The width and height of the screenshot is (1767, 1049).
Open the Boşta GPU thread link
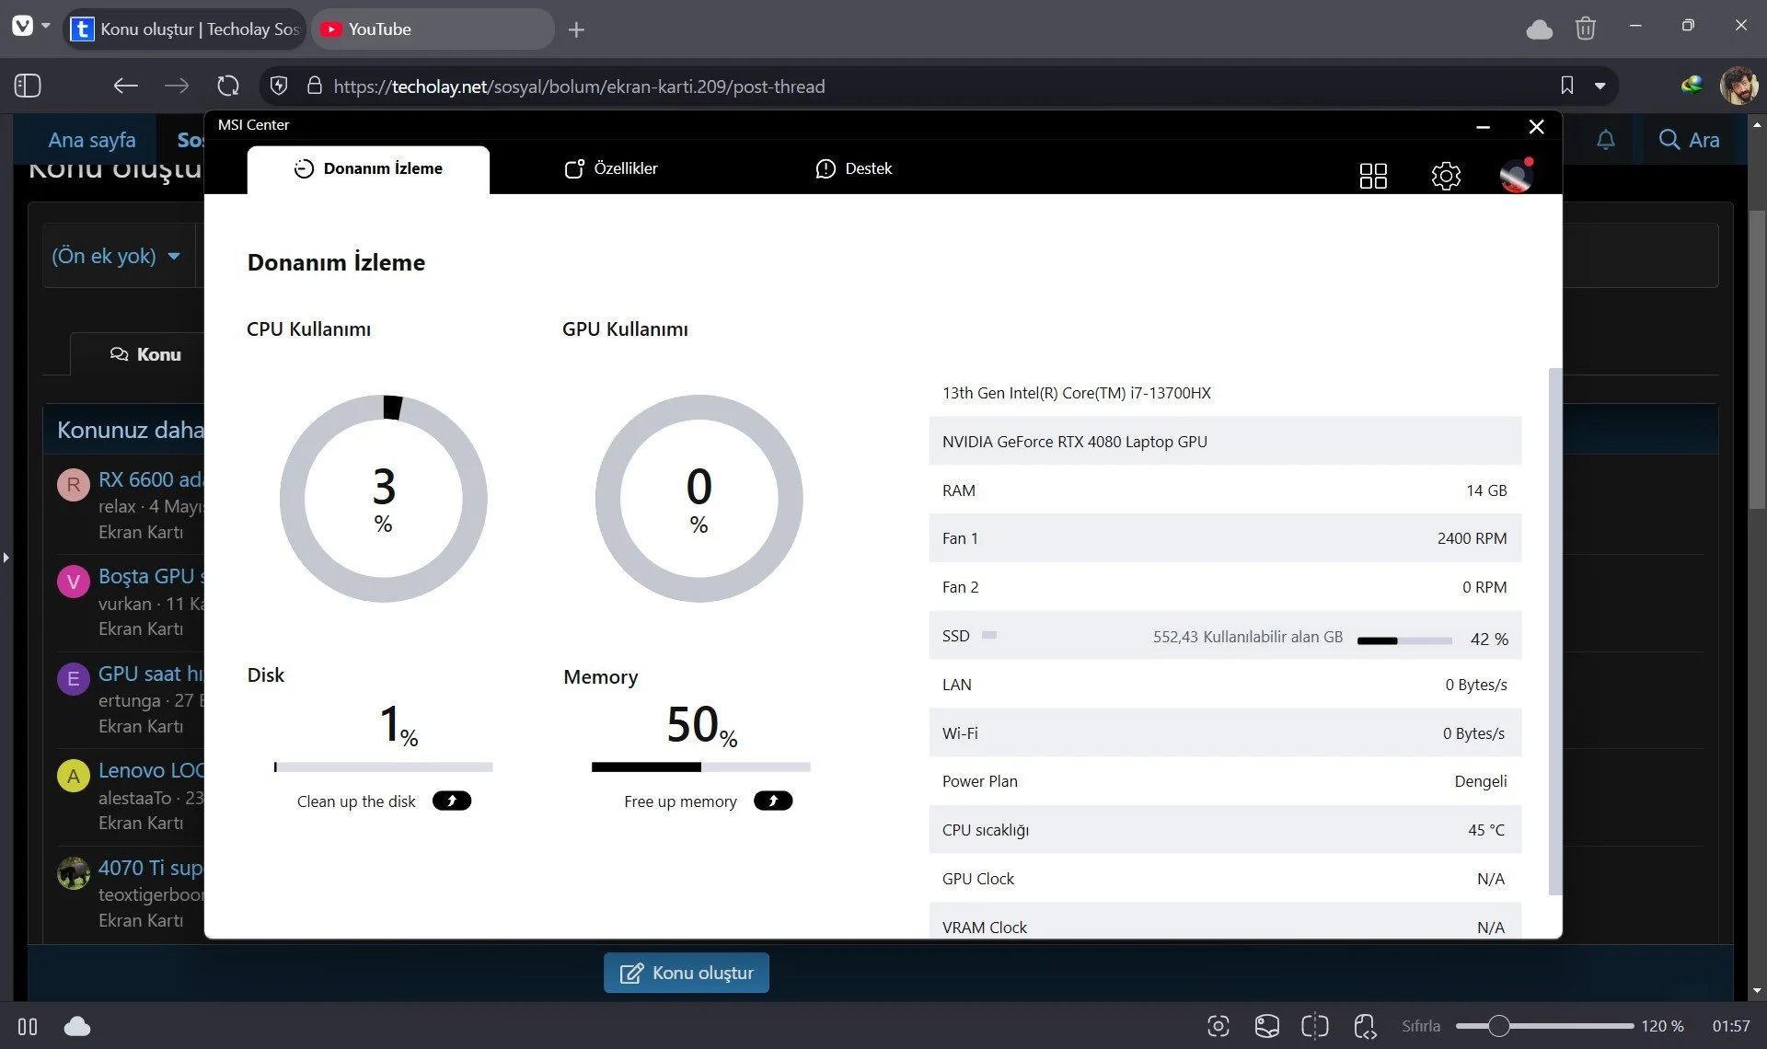[x=151, y=576]
